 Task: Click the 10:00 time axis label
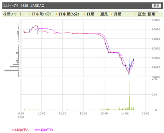click(42, 114)
